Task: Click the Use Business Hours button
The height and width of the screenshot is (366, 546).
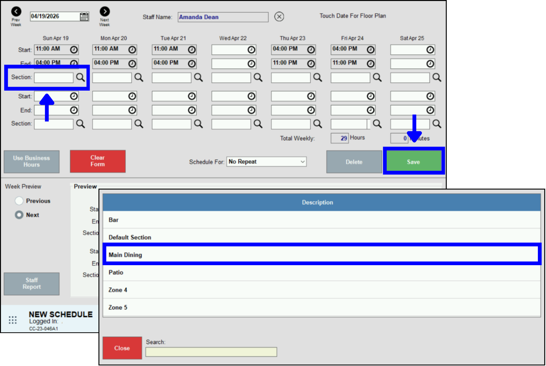Action: 31,162
